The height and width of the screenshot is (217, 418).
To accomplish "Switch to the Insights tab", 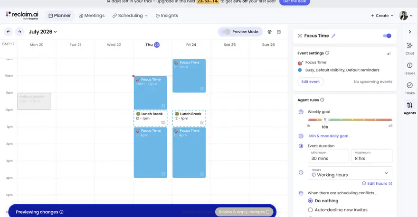I will [167, 16].
